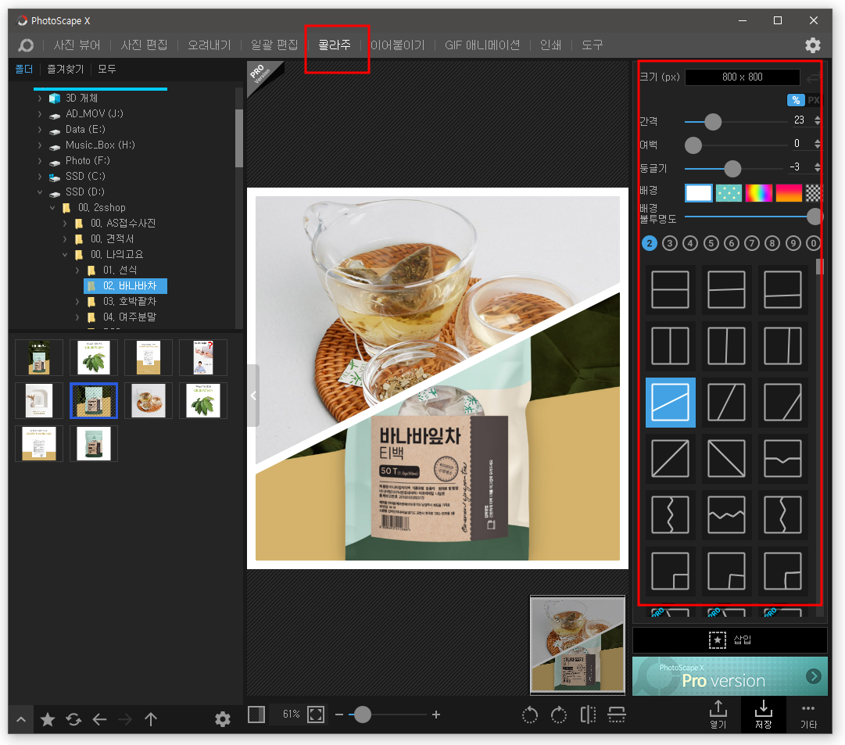The image size is (845, 745).
Task: Select the tea cups photo thumbnail
Action: tap(149, 401)
